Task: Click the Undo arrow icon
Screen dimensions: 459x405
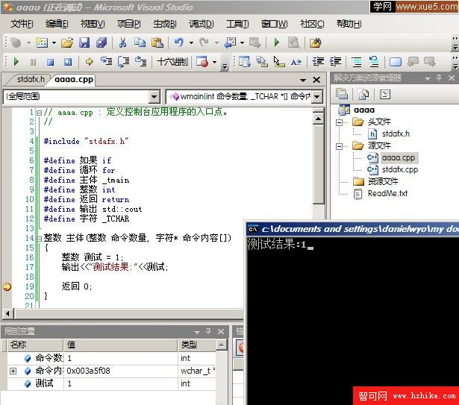Action: point(179,43)
